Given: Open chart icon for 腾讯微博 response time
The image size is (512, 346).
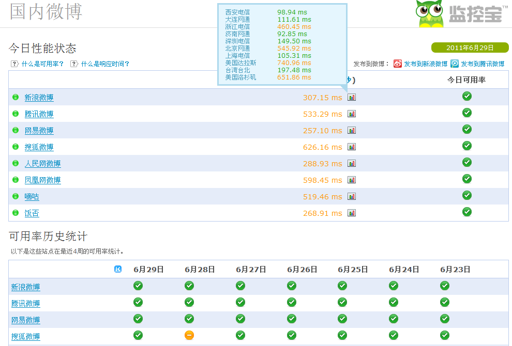Looking at the screenshot, I should click(x=352, y=114).
